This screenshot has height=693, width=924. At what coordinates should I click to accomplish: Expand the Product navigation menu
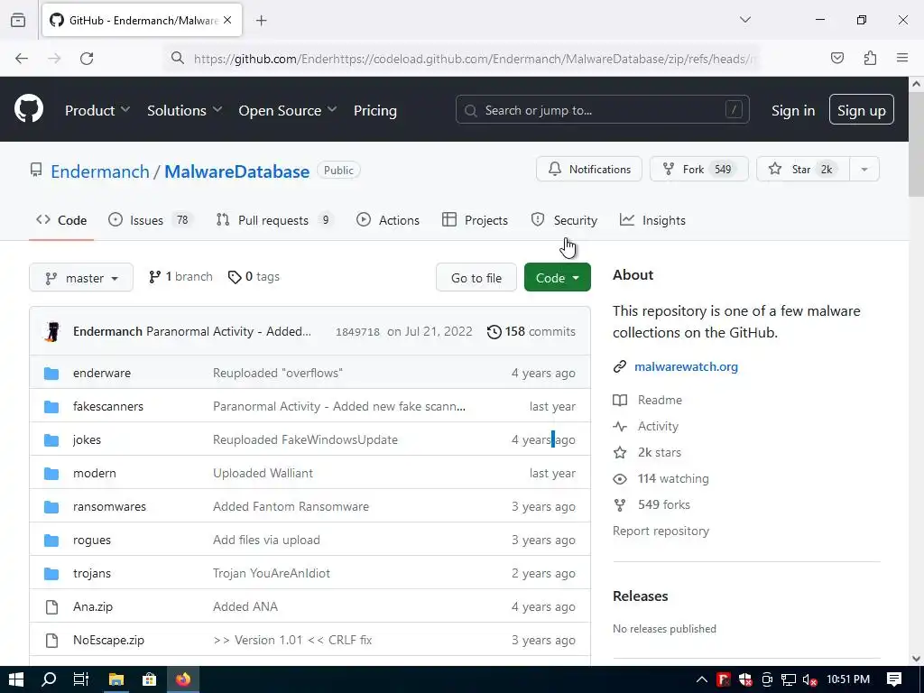(x=97, y=110)
